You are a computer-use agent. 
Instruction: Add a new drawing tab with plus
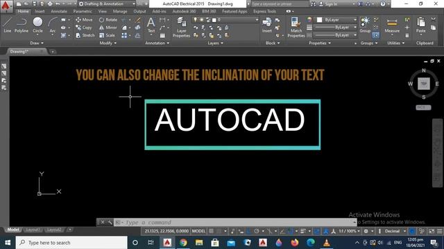(53, 52)
